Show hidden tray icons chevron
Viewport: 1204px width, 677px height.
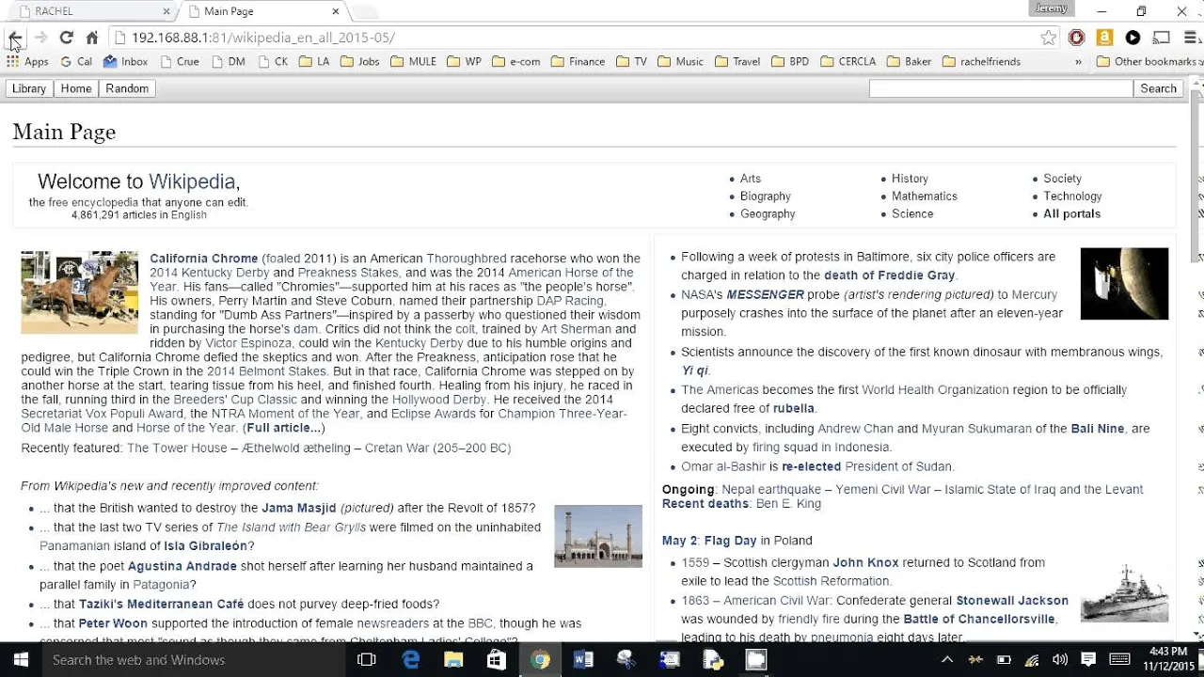(x=947, y=660)
